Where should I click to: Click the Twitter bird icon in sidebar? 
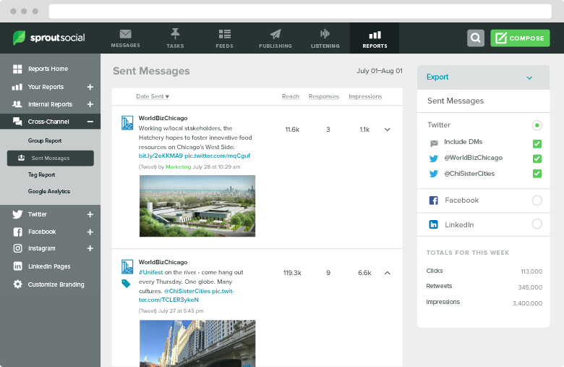pyautogui.click(x=17, y=214)
